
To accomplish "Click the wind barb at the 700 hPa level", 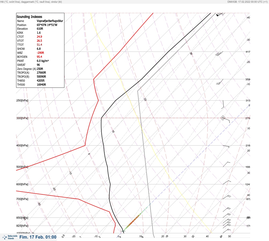I will tap(227, 197).
